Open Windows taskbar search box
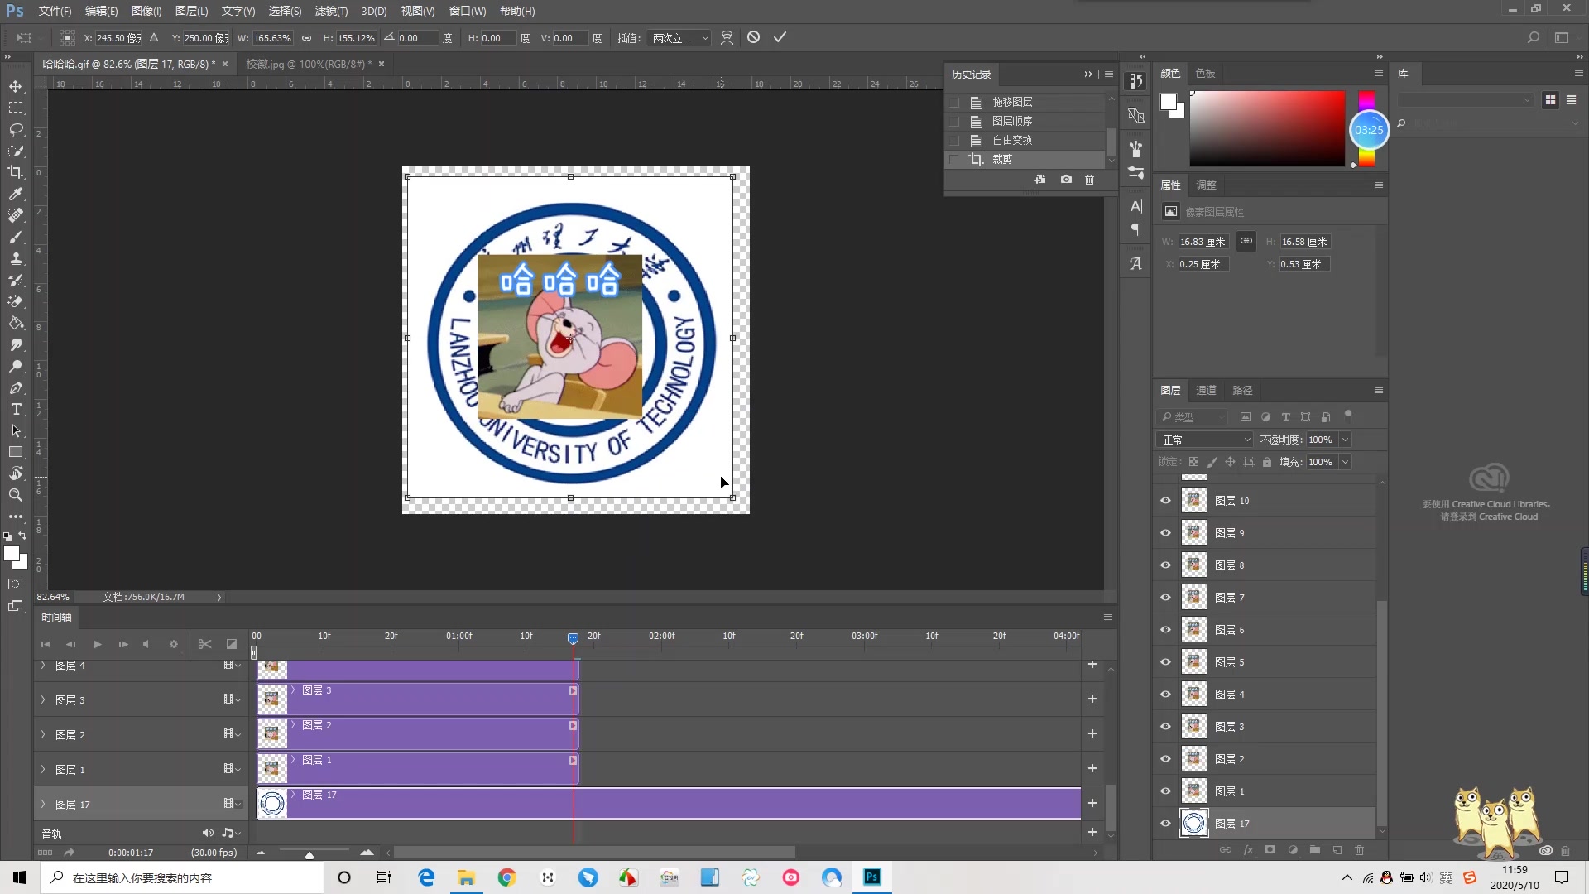 pyautogui.click(x=182, y=877)
